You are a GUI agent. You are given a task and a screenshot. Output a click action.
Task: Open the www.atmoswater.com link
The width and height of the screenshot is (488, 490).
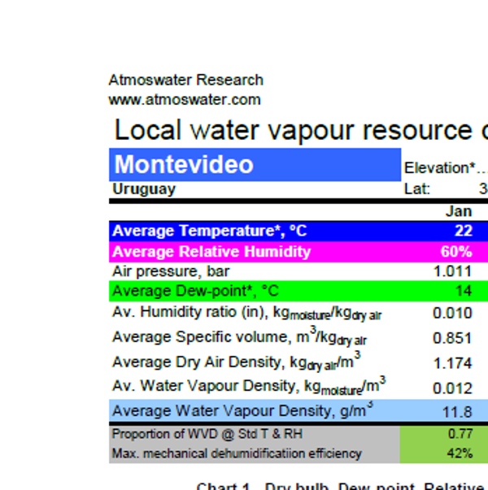click(x=185, y=100)
